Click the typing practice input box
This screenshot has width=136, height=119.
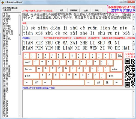(78, 104)
